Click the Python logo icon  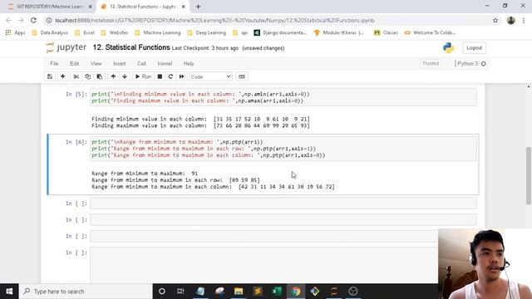pyautogui.click(x=448, y=48)
